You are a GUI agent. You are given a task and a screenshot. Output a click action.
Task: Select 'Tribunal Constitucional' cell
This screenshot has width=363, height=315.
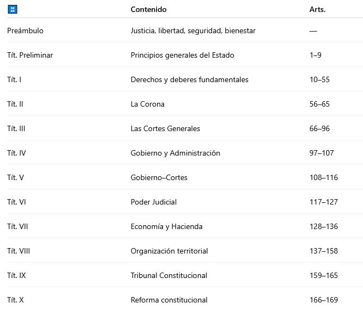click(x=168, y=275)
